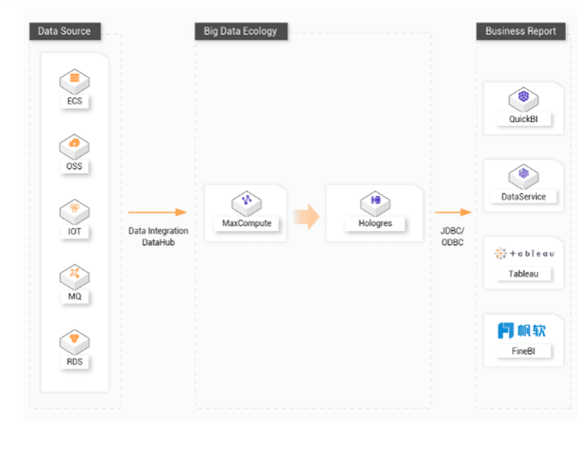Click the Data Integration DataHub text
The height and width of the screenshot is (457, 577).
158,237
